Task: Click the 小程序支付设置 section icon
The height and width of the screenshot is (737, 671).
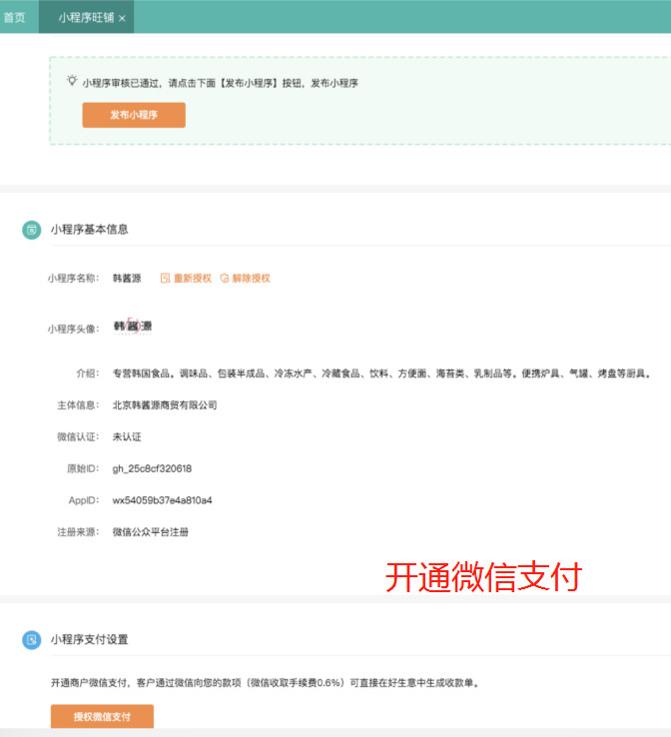Action: [32, 640]
